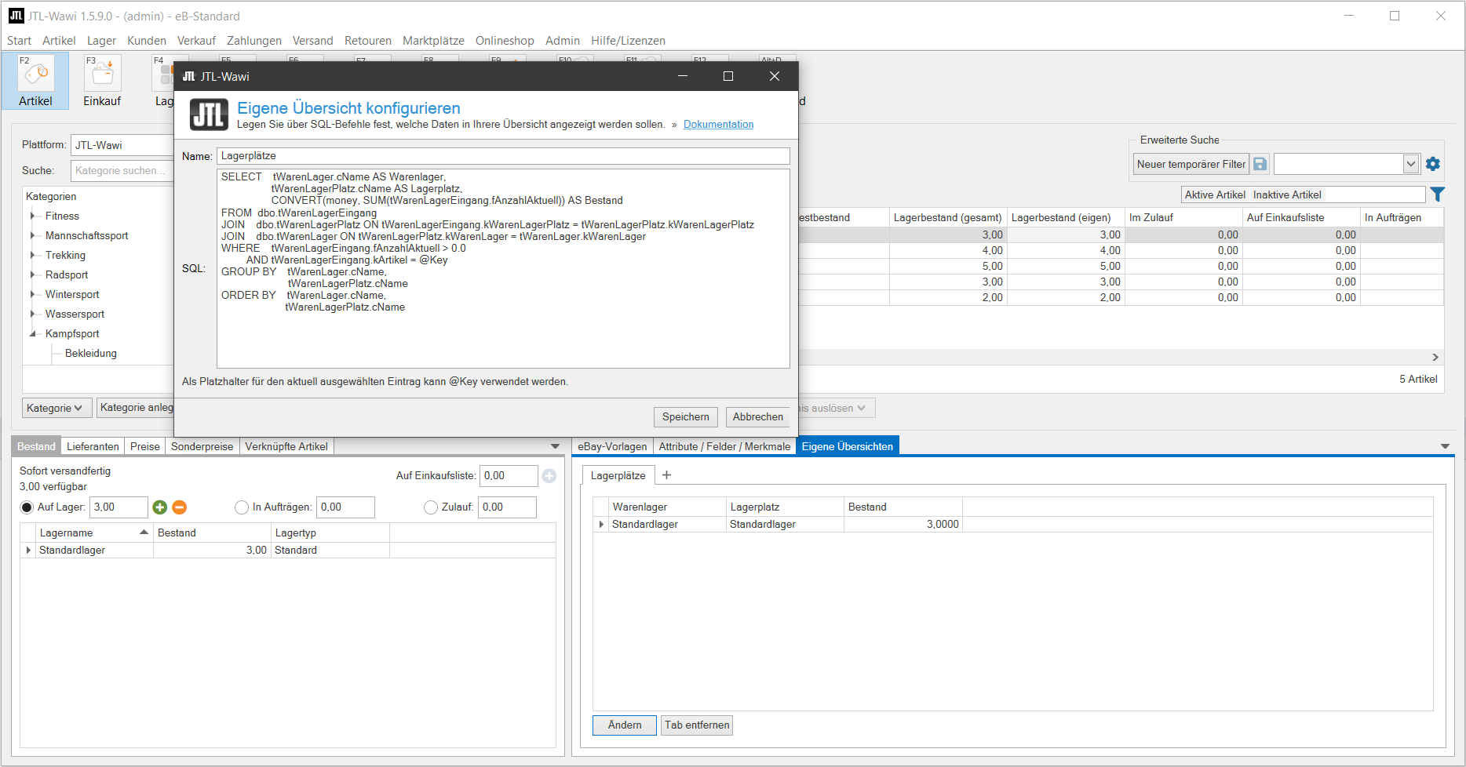Switch to the Sonderpreise tab

click(202, 446)
